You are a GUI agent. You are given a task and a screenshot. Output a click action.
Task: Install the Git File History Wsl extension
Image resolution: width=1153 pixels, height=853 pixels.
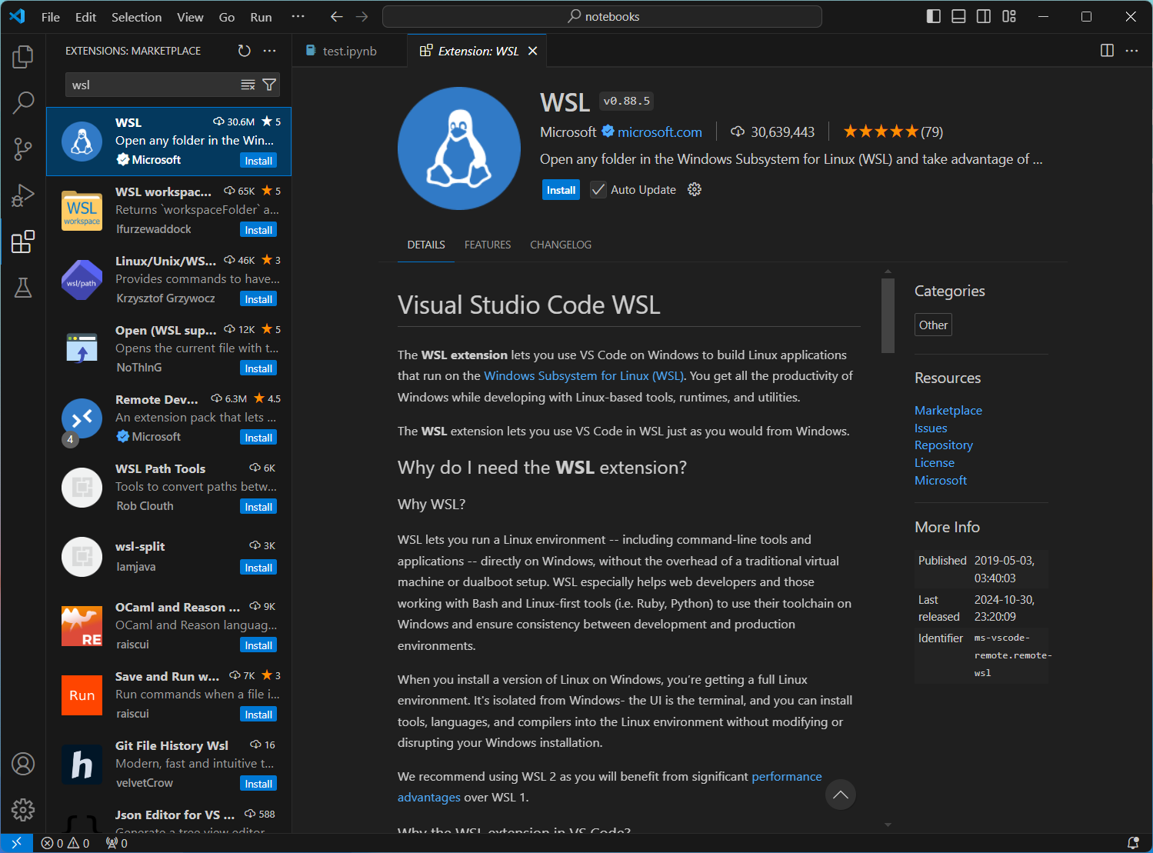[258, 784]
